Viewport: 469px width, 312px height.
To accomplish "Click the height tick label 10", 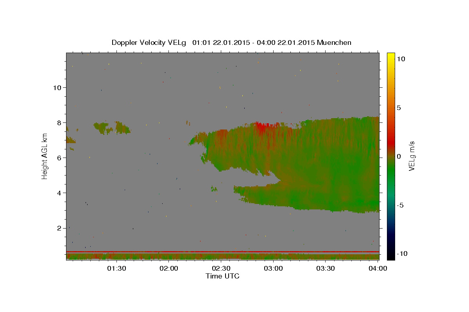I will 57,87.
